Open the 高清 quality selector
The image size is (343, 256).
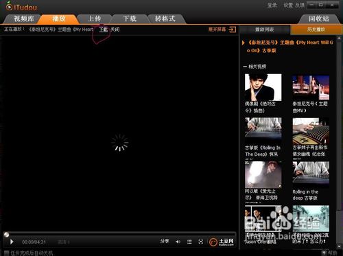(64, 242)
